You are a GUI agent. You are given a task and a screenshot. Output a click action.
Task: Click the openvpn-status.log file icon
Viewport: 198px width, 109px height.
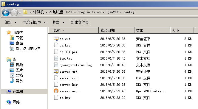click(56, 65)
